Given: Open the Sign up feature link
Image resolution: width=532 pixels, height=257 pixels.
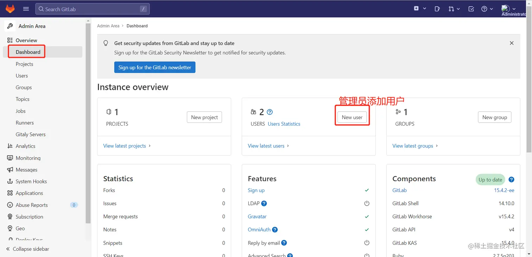Looking at the screenshot, I should coord(256,190).
